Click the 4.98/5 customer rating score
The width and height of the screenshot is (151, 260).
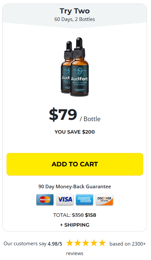click(x=55, y=244)
